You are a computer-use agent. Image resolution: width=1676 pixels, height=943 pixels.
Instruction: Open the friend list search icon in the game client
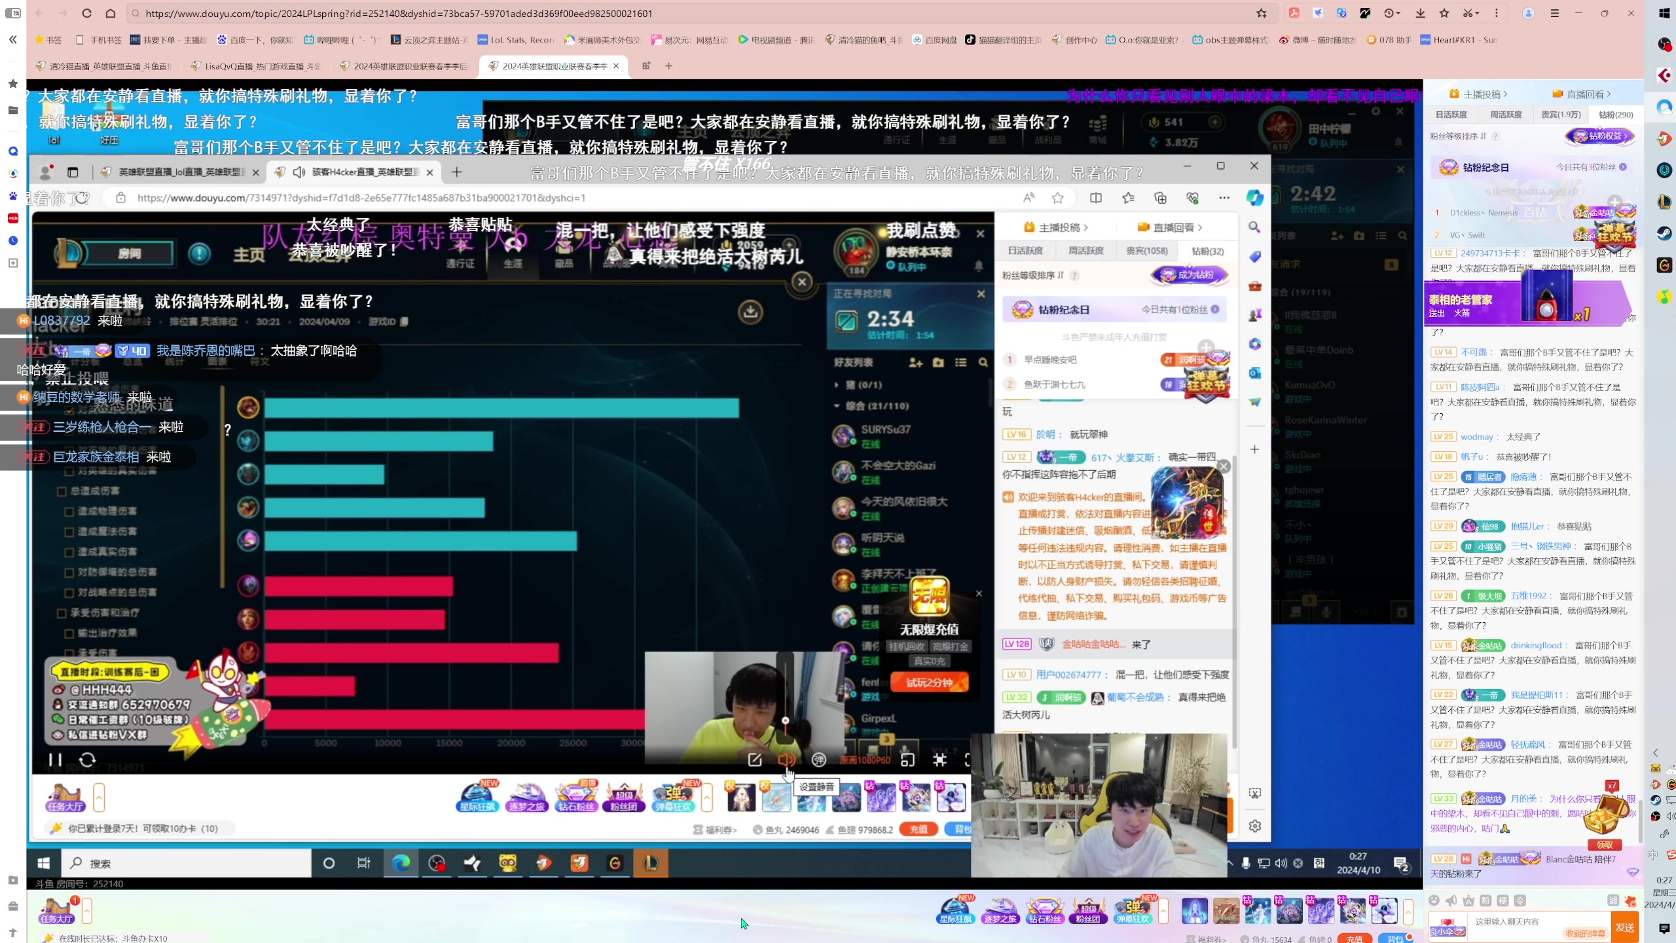(x=983, y=362)
